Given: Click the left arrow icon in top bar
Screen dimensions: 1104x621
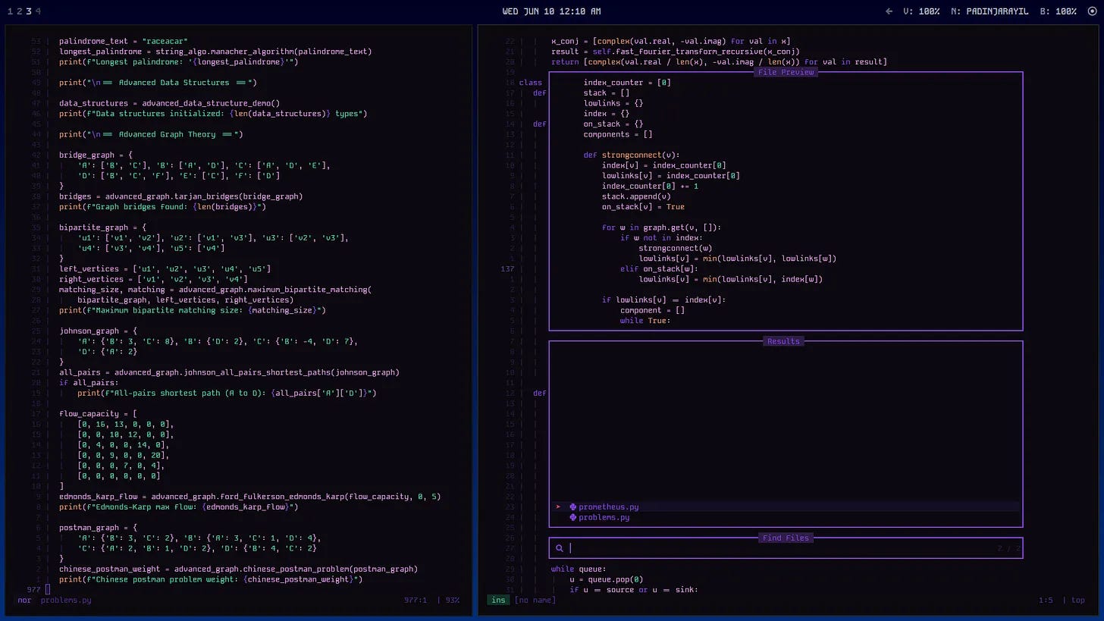Looking at the screenshot, I should 889,11.
